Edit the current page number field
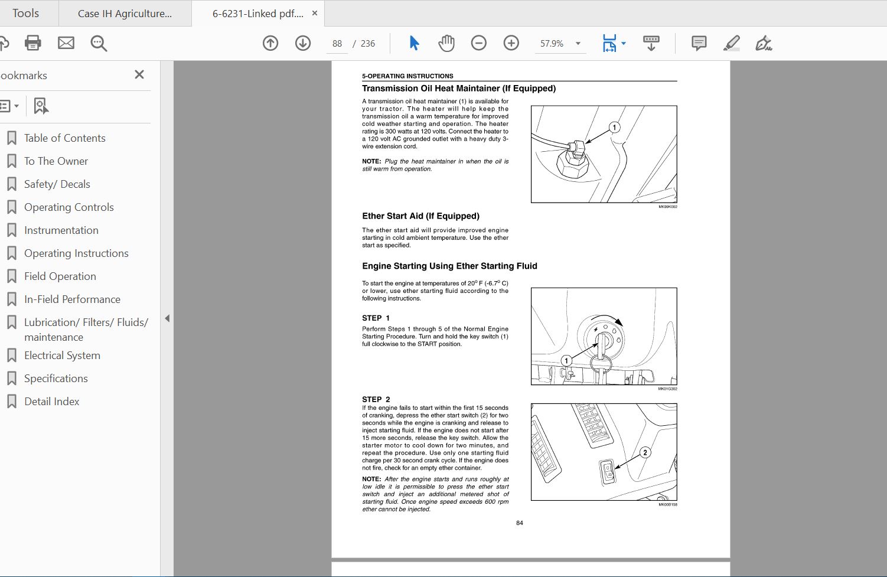The height and width of the screenshot is (577, 887). tap(337, 43)
